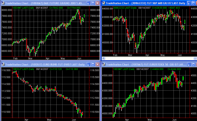Screen dimensions: 197x121
Task: Click the DAX Future chart window icon
Action: click(3, 3)
